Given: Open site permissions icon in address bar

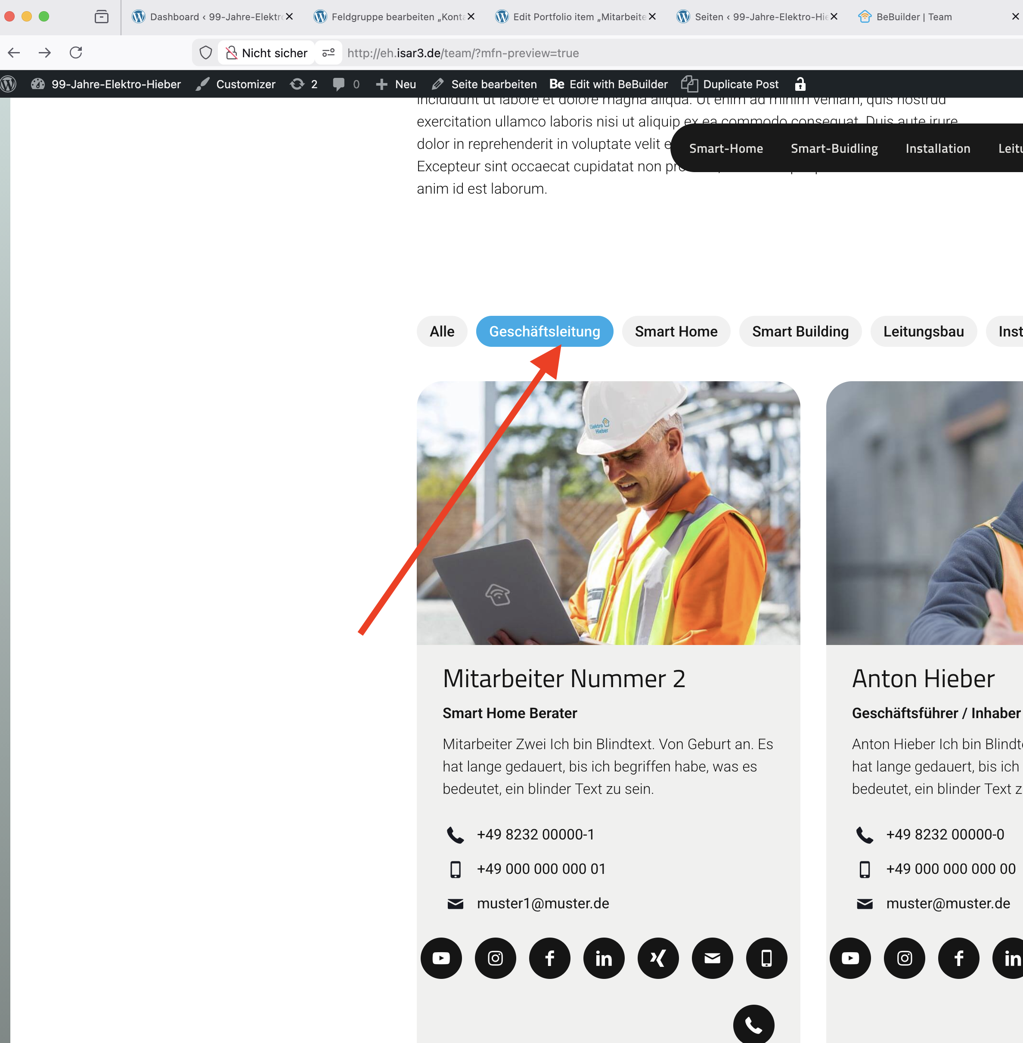Looking at the screenshot, I should 328,52.
